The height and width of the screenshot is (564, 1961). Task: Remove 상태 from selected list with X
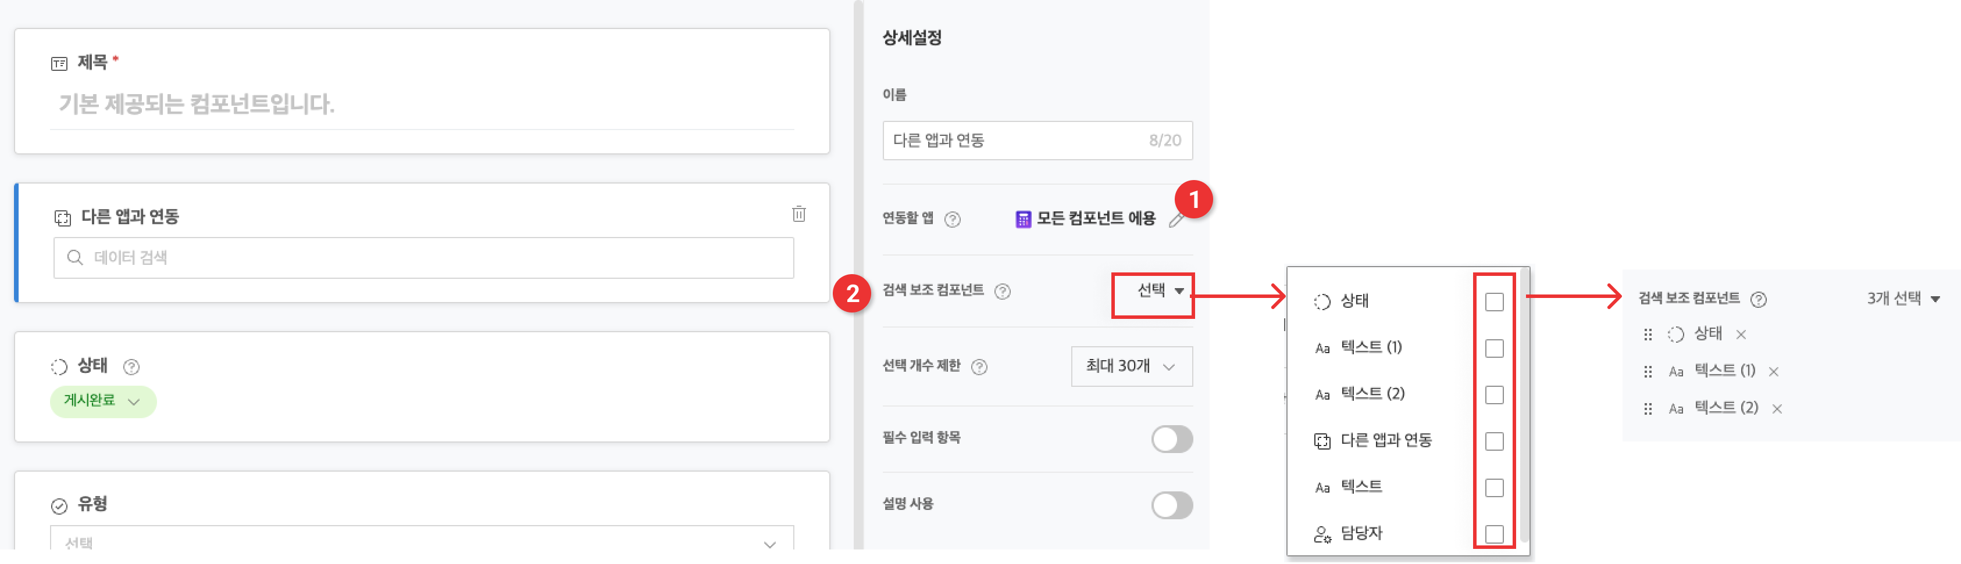coord(1741,335)
